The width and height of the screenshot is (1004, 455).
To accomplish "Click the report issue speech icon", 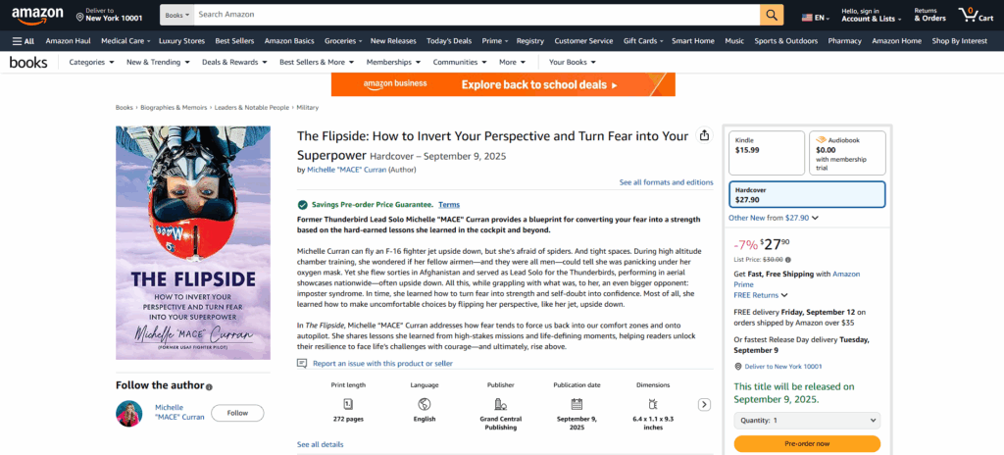I will [302, 363].
